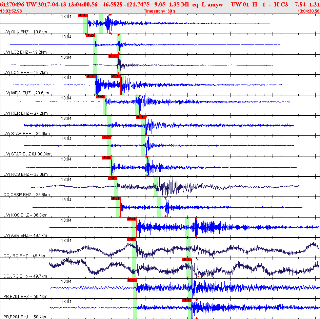The height and width of the screenshot is (319, 320).
Task: Click the red triangle marker atop ASR trace
Action: click(196, 219)
